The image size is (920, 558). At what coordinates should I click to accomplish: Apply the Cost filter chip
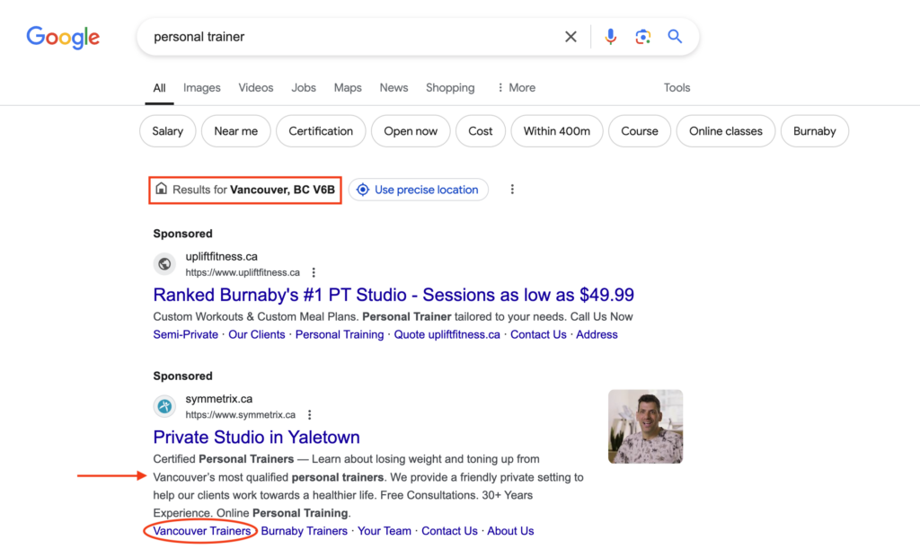pos(481,131)
